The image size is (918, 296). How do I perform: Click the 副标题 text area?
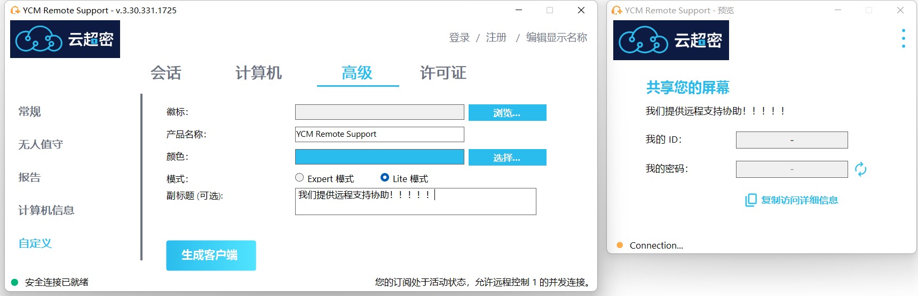click(x=415, y=201)
